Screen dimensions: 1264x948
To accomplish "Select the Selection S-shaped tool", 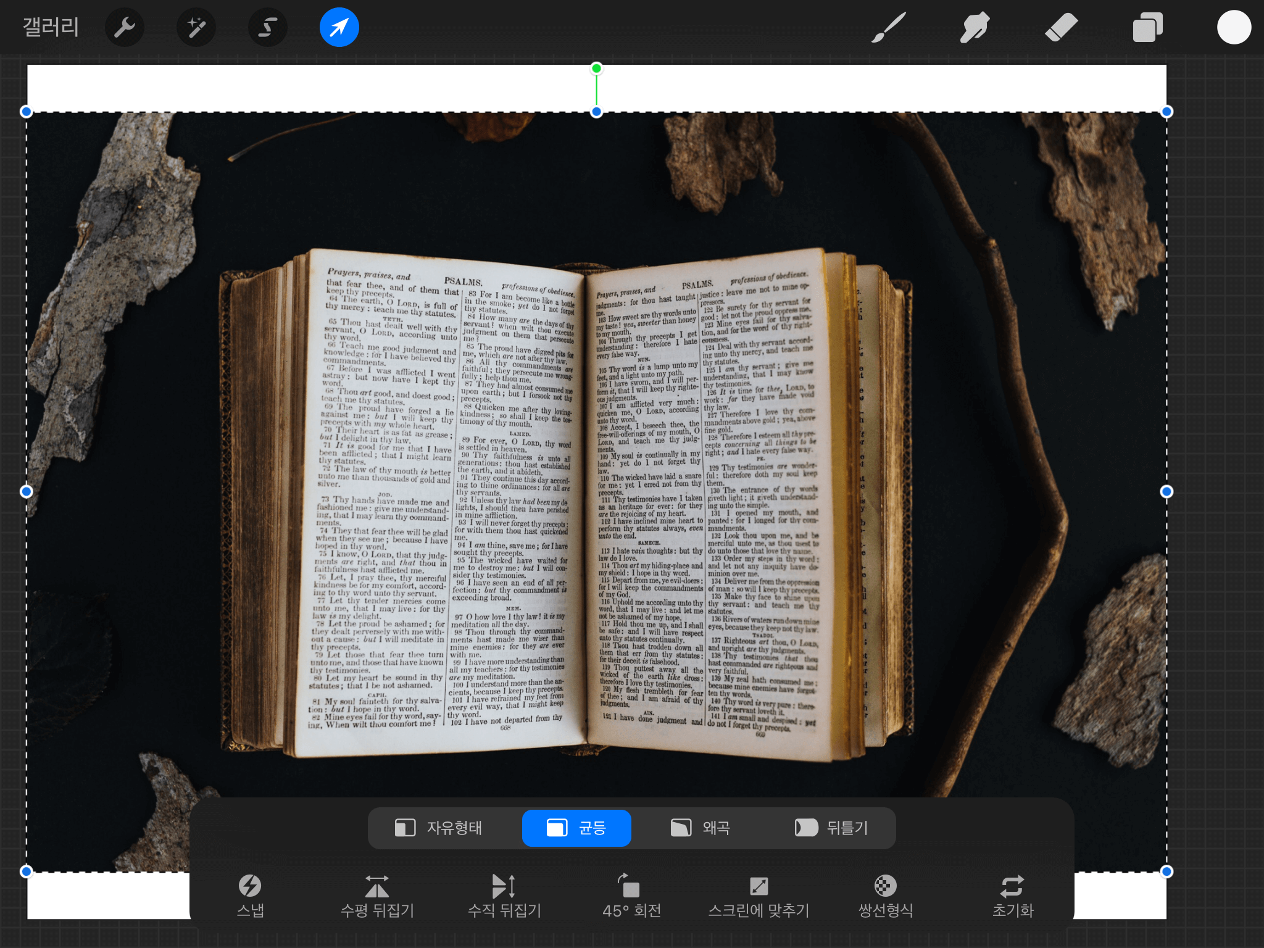I will (267, 28).
